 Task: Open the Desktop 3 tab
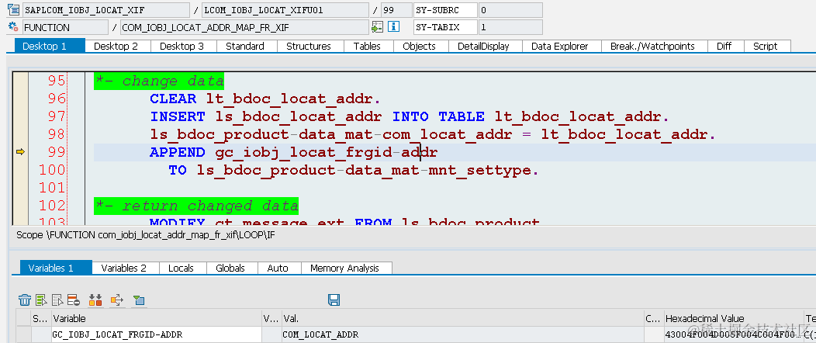182,47
